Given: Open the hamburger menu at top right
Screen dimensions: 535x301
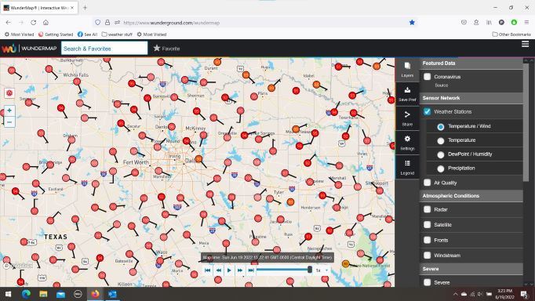Looking at the screenshot, I should [x=525, y=44].
